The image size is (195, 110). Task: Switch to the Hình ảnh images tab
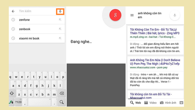(168, 103)
